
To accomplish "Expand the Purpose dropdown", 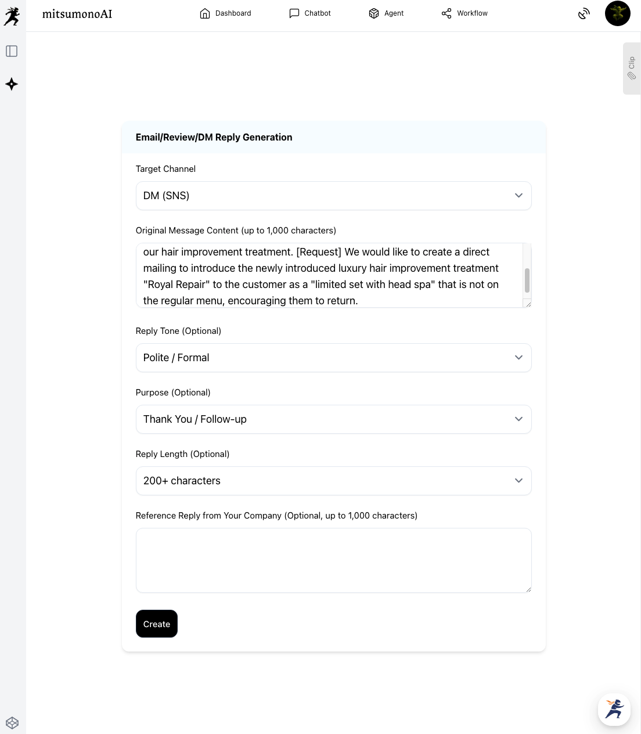I will click(333, 419).
